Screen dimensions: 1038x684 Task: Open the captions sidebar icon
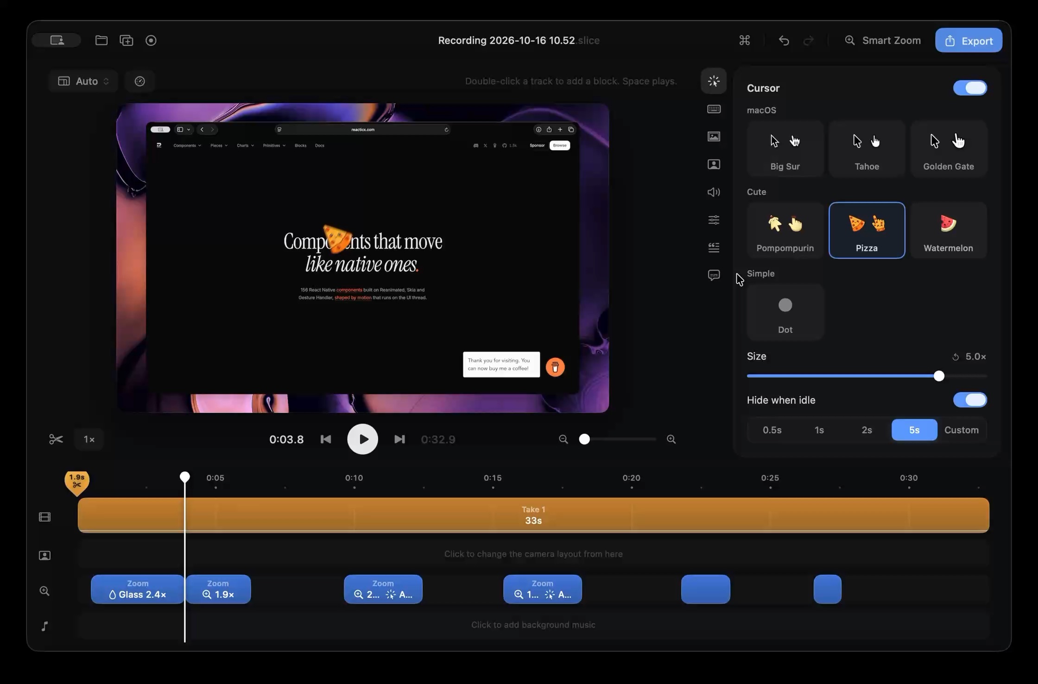(x=714, y=247)
